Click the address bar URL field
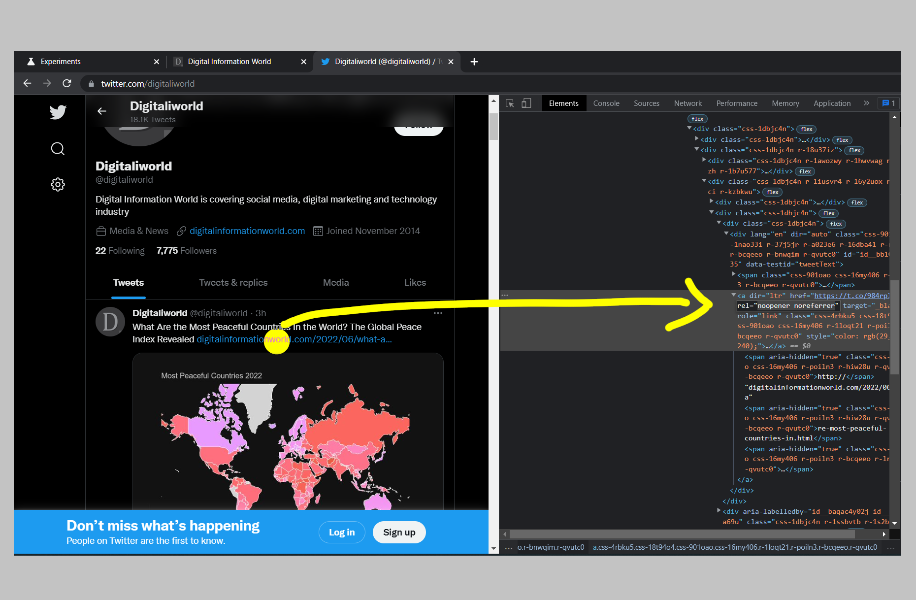This screenshot has height=600, width=916. click(x=488, y=84)
